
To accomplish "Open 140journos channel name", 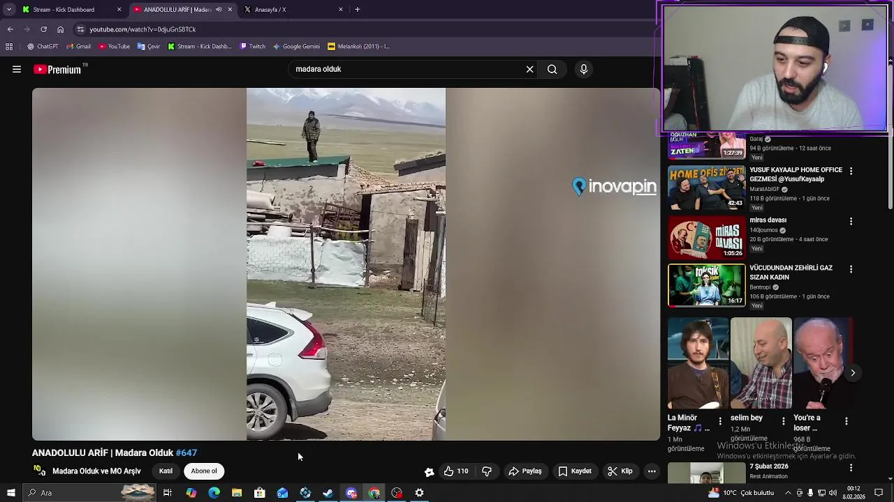I will (764, 230).
